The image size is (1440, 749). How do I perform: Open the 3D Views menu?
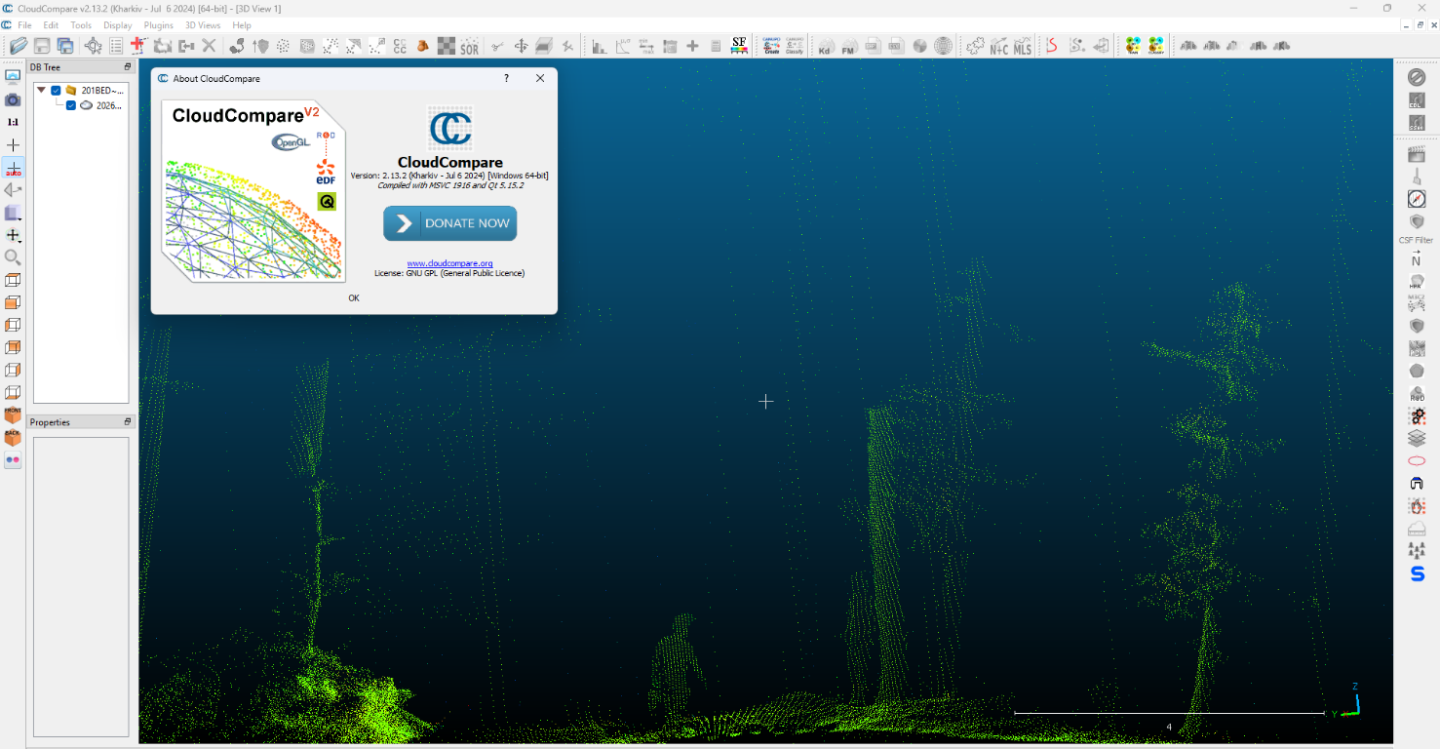point(203,25)
